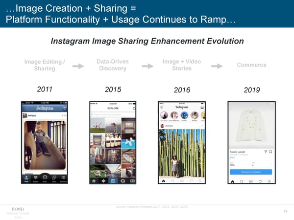This screenshot has height=220, width=294.
Task: Tap the camera icon in 2011 Instagram tab bar
Action: pyautogui.click(x=45, y=176)
